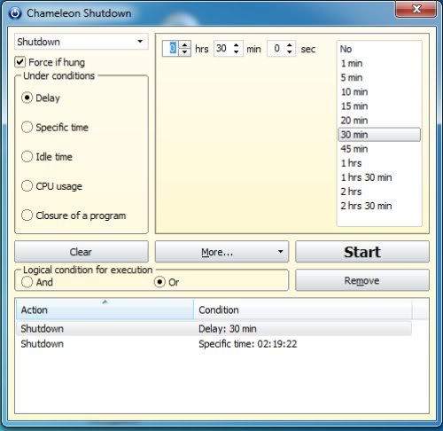Select Closure of a program radio button
The width and height of the screenshot is (443, 431).
27,215
